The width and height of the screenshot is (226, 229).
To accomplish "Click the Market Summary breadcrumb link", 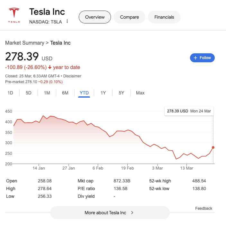I will pyautogui.click(x=24, y=43).
